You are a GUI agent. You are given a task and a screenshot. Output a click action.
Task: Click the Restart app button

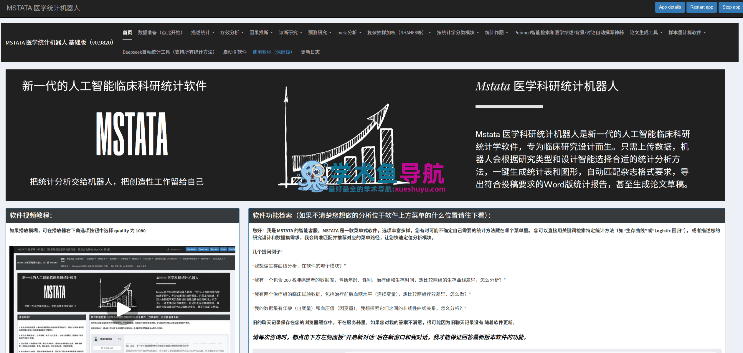coord(701,7)
